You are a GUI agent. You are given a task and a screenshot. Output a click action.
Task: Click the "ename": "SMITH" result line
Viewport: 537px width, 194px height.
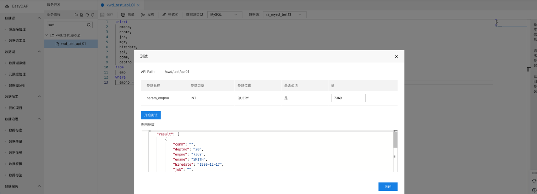coord(190,159)
